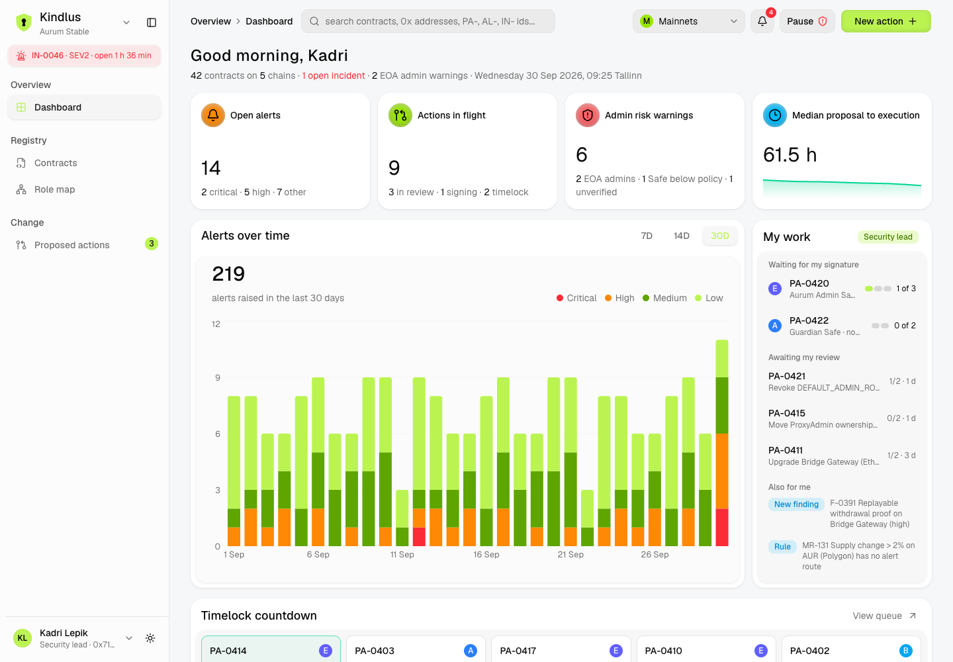Switch chart range to 14D
Image resolution: width=953 pixels, height=662 pixels.
click(x=682, y=236)
